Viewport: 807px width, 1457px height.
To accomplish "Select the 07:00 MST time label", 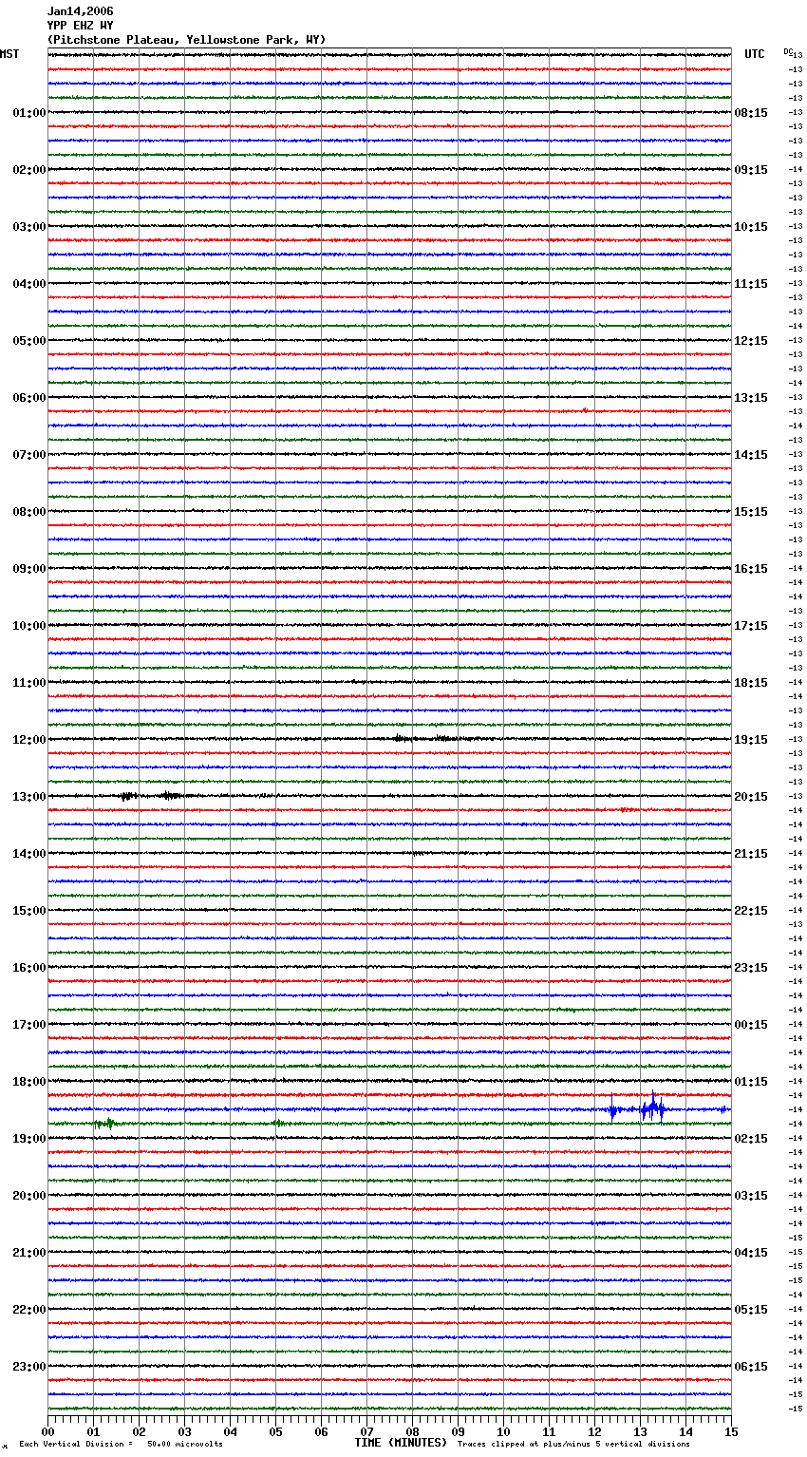I will pos(29,455).
